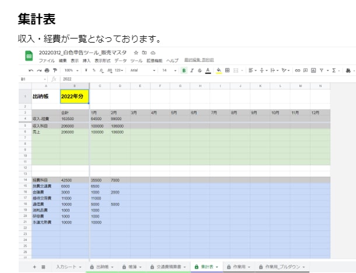Activate the paint format tool
356x273 pixels.
coord(55,71)
